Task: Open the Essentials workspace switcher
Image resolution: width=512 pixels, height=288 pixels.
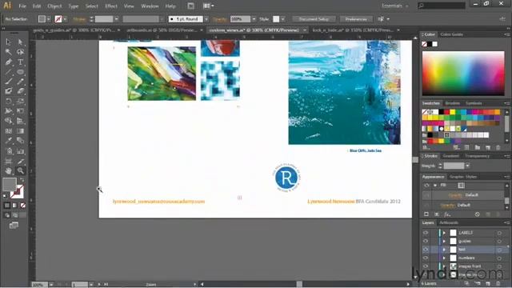Action: coord(395,6)
